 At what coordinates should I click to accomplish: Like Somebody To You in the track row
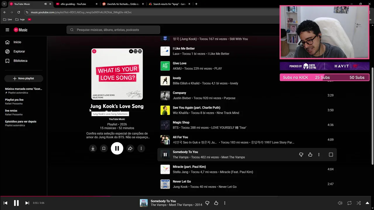[x=310, y=155]
